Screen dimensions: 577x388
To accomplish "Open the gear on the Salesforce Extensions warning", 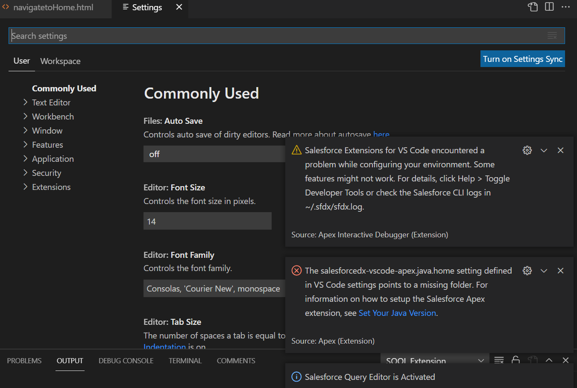I will point(527,150).
